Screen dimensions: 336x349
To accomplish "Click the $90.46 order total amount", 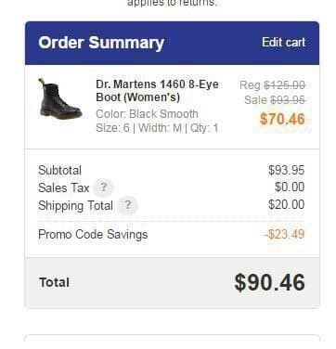I will point(270,282).
